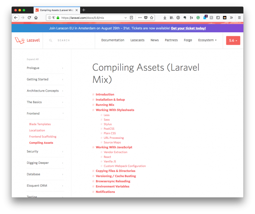Open the page actions three-dots menu

pos(140,18)
